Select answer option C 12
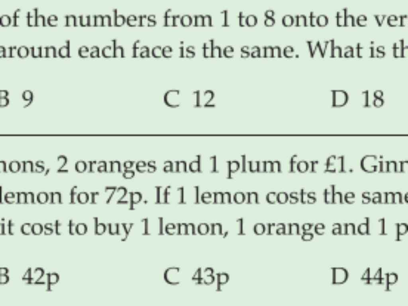The height and width of the screenshot is (306, 408). [x=189, y=99]
